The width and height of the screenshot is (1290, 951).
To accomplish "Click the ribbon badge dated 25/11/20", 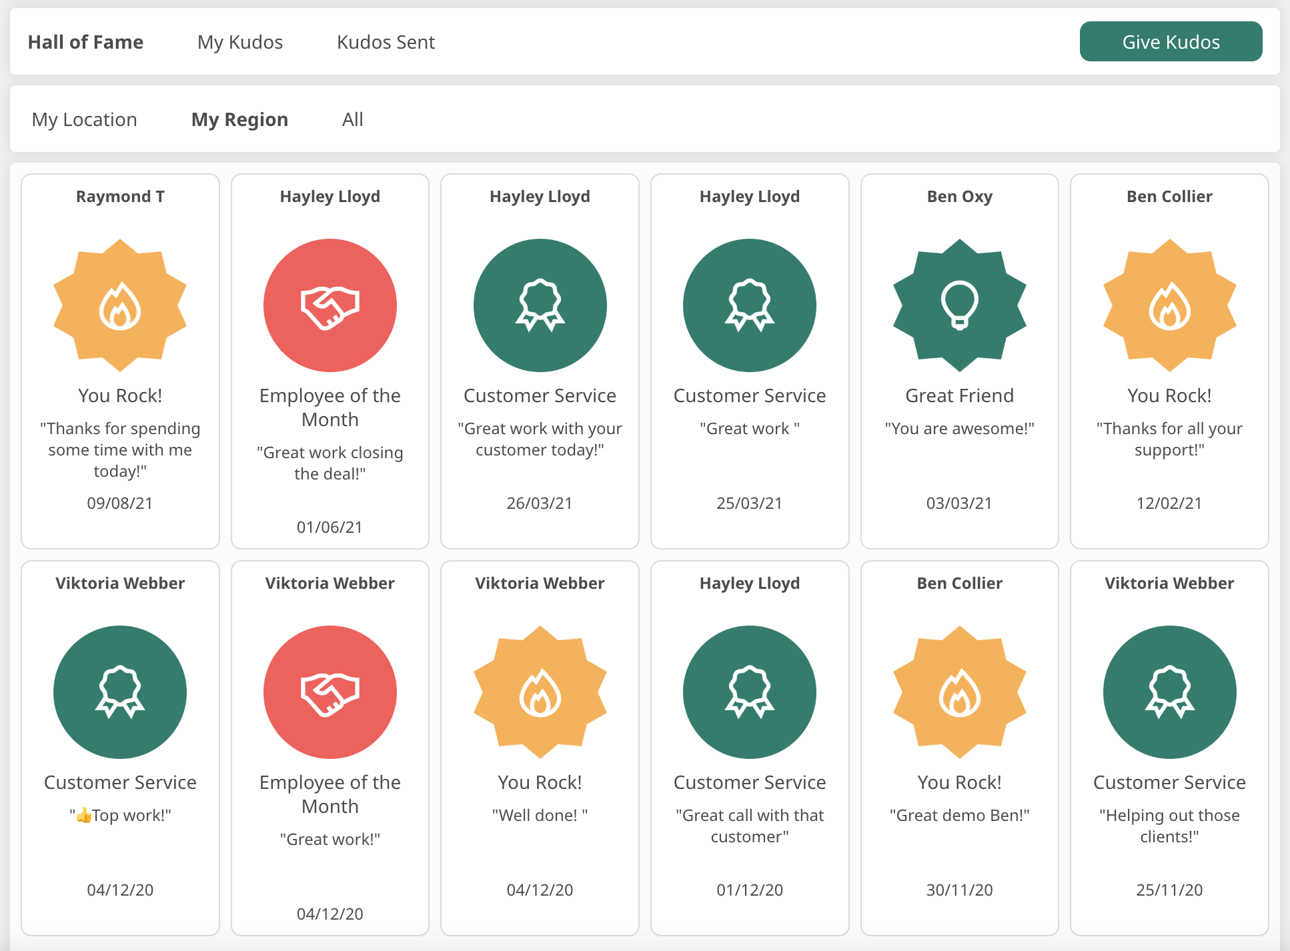I will 1169,692.
